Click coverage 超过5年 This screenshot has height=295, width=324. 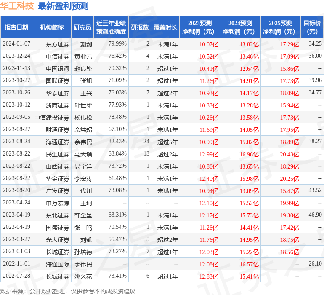167,142
